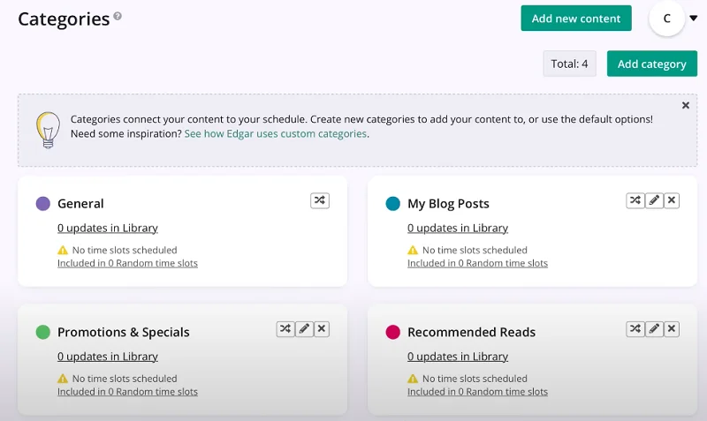Delete the Promotions & Specials category
This screenshot has height=421, width=707.
click(x=322, y=329)
